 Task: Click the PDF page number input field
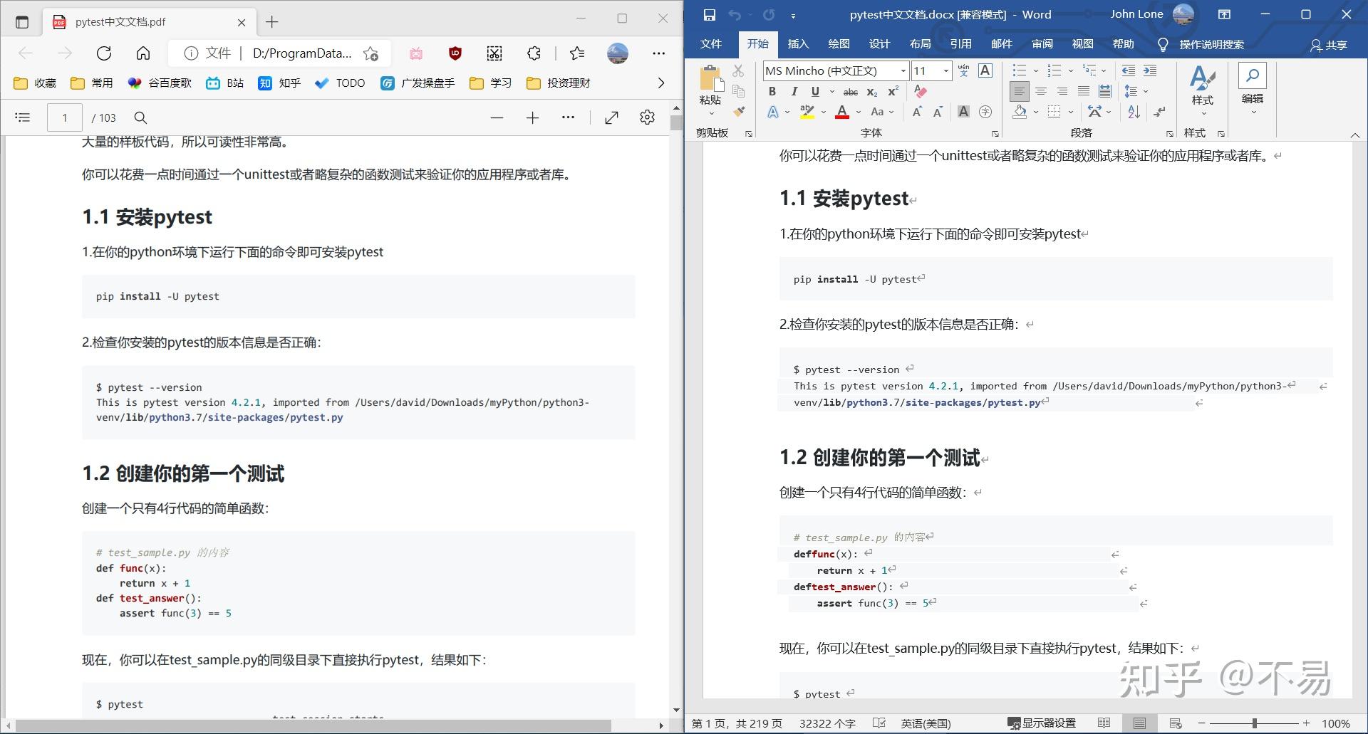[x=64, y=117]
